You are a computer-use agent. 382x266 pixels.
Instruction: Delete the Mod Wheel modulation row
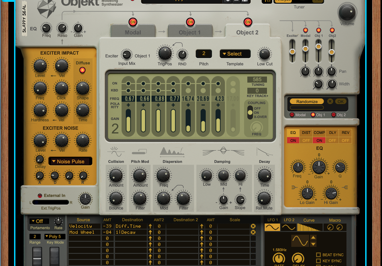click(x=253, y=232)
